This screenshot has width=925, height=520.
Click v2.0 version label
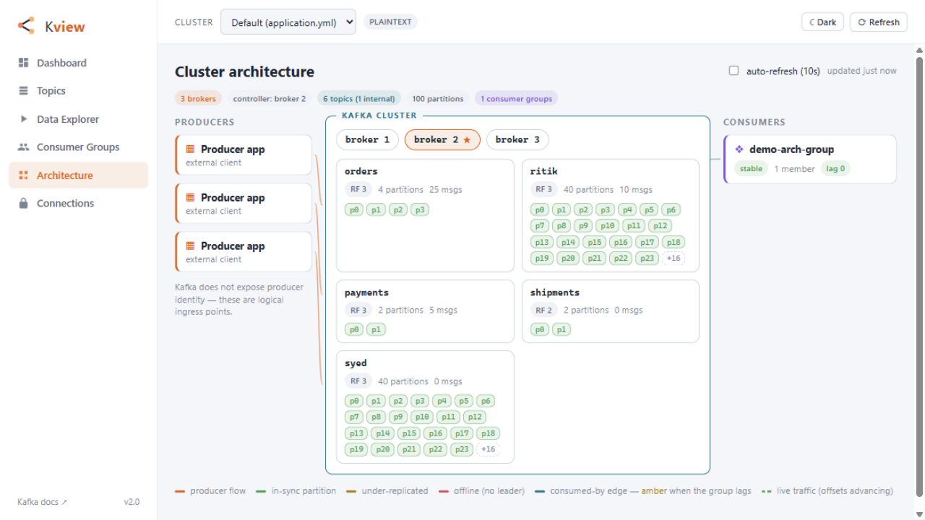click(132, 502)
